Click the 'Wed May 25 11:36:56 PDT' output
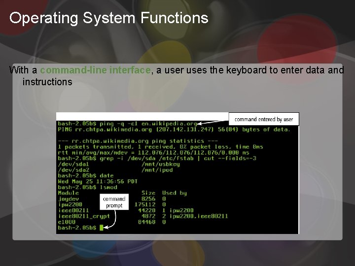 pyautogui.click(x=98, y=181)
